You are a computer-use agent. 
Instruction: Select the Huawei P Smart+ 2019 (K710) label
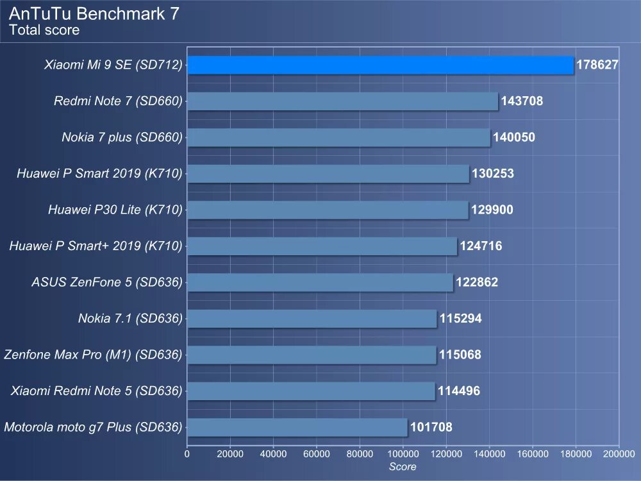tap(96, 246)
